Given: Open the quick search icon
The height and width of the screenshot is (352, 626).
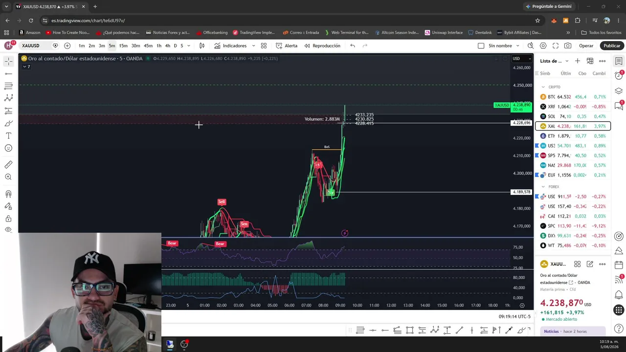Looking at the screenshot, I should pyautogui.click(x=531, y=46).
